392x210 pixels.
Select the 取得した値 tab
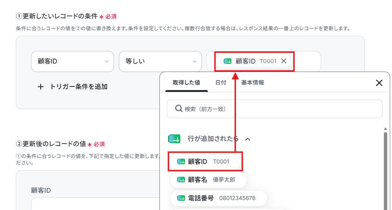[x=186, y=83]
